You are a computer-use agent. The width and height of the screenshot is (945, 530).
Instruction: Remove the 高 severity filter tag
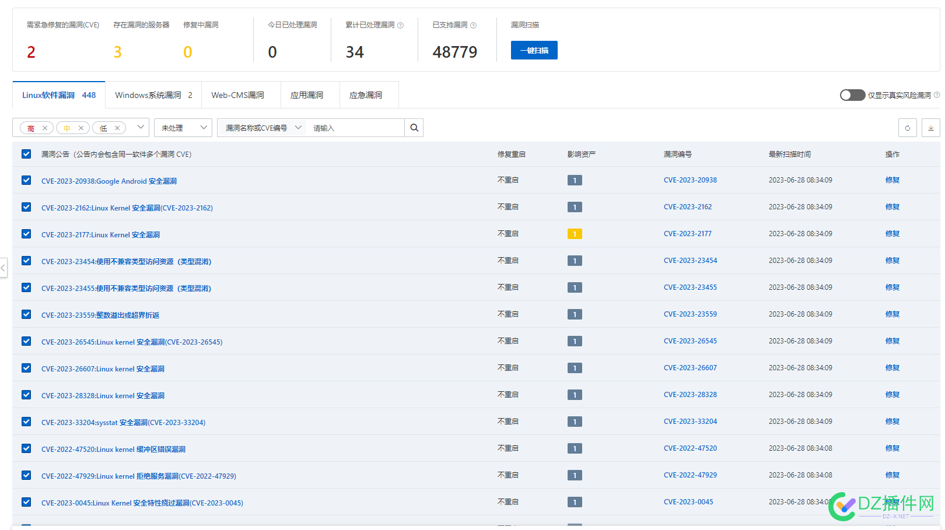tap(45, 128)
